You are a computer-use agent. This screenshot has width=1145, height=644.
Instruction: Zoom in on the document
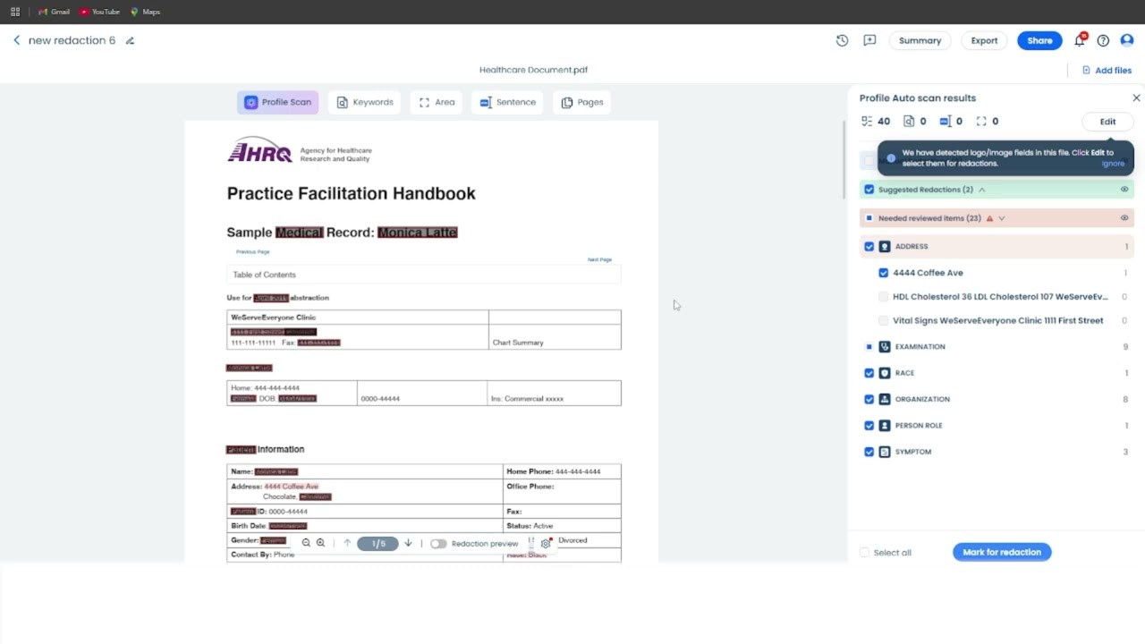[320, 543]
